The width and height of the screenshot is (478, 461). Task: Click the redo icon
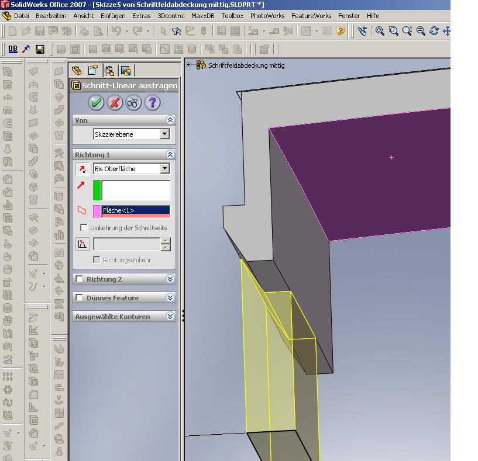137,31
